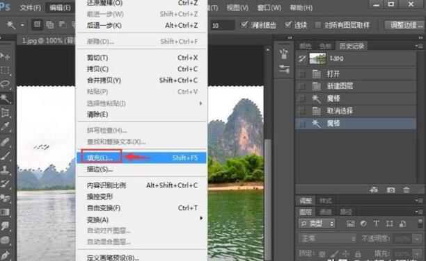Select the Healing Brush tool
The height and width of the screenshot is (261, 426).
click(x=5, y=142)
